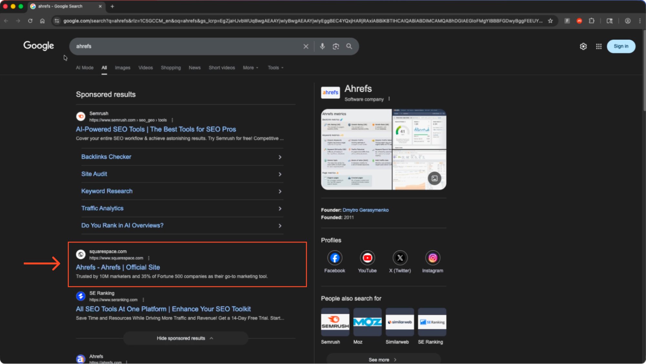Bookmark this page with the star icon

550,21
